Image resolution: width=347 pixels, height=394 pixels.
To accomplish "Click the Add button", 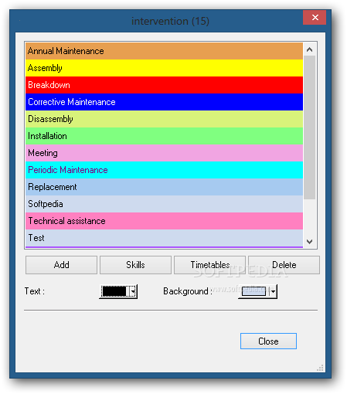I will [x=61, y=265].
